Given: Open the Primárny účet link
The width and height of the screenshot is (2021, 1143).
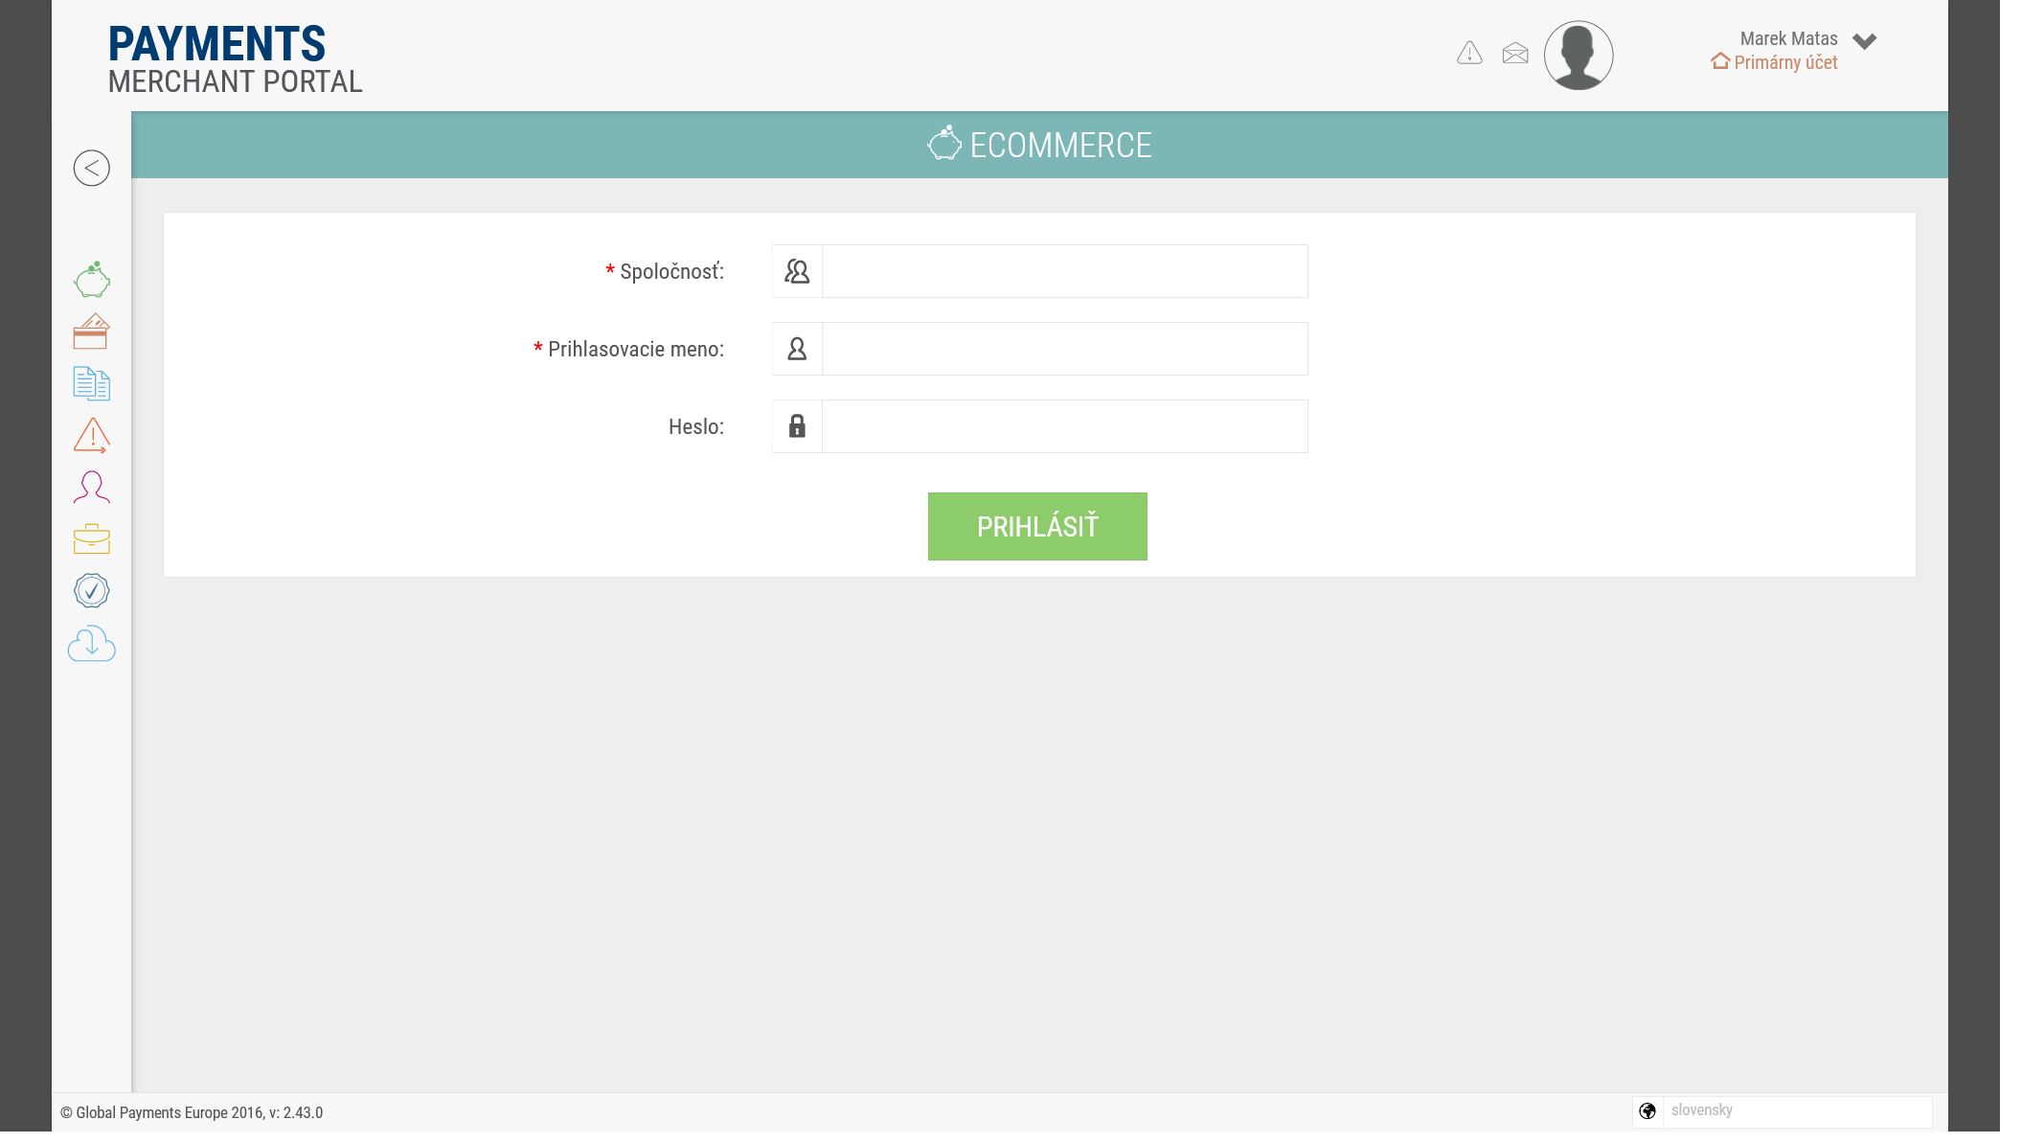Looking at the screenshot, I should [x=1784, y=62].
